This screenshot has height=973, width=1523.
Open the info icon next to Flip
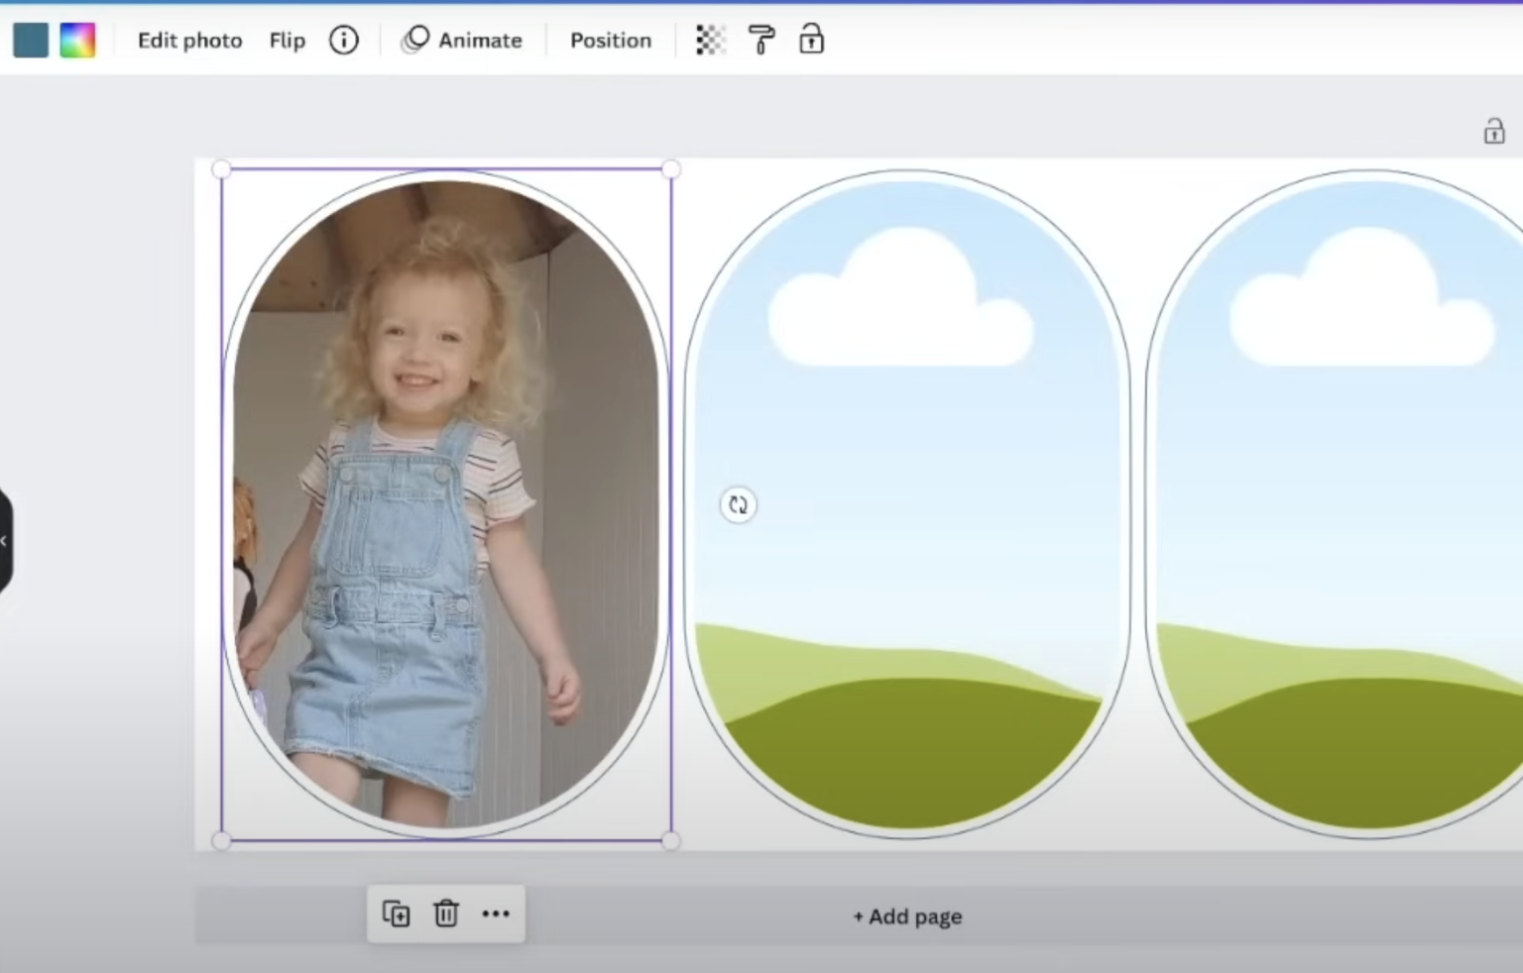click(343, 40)
